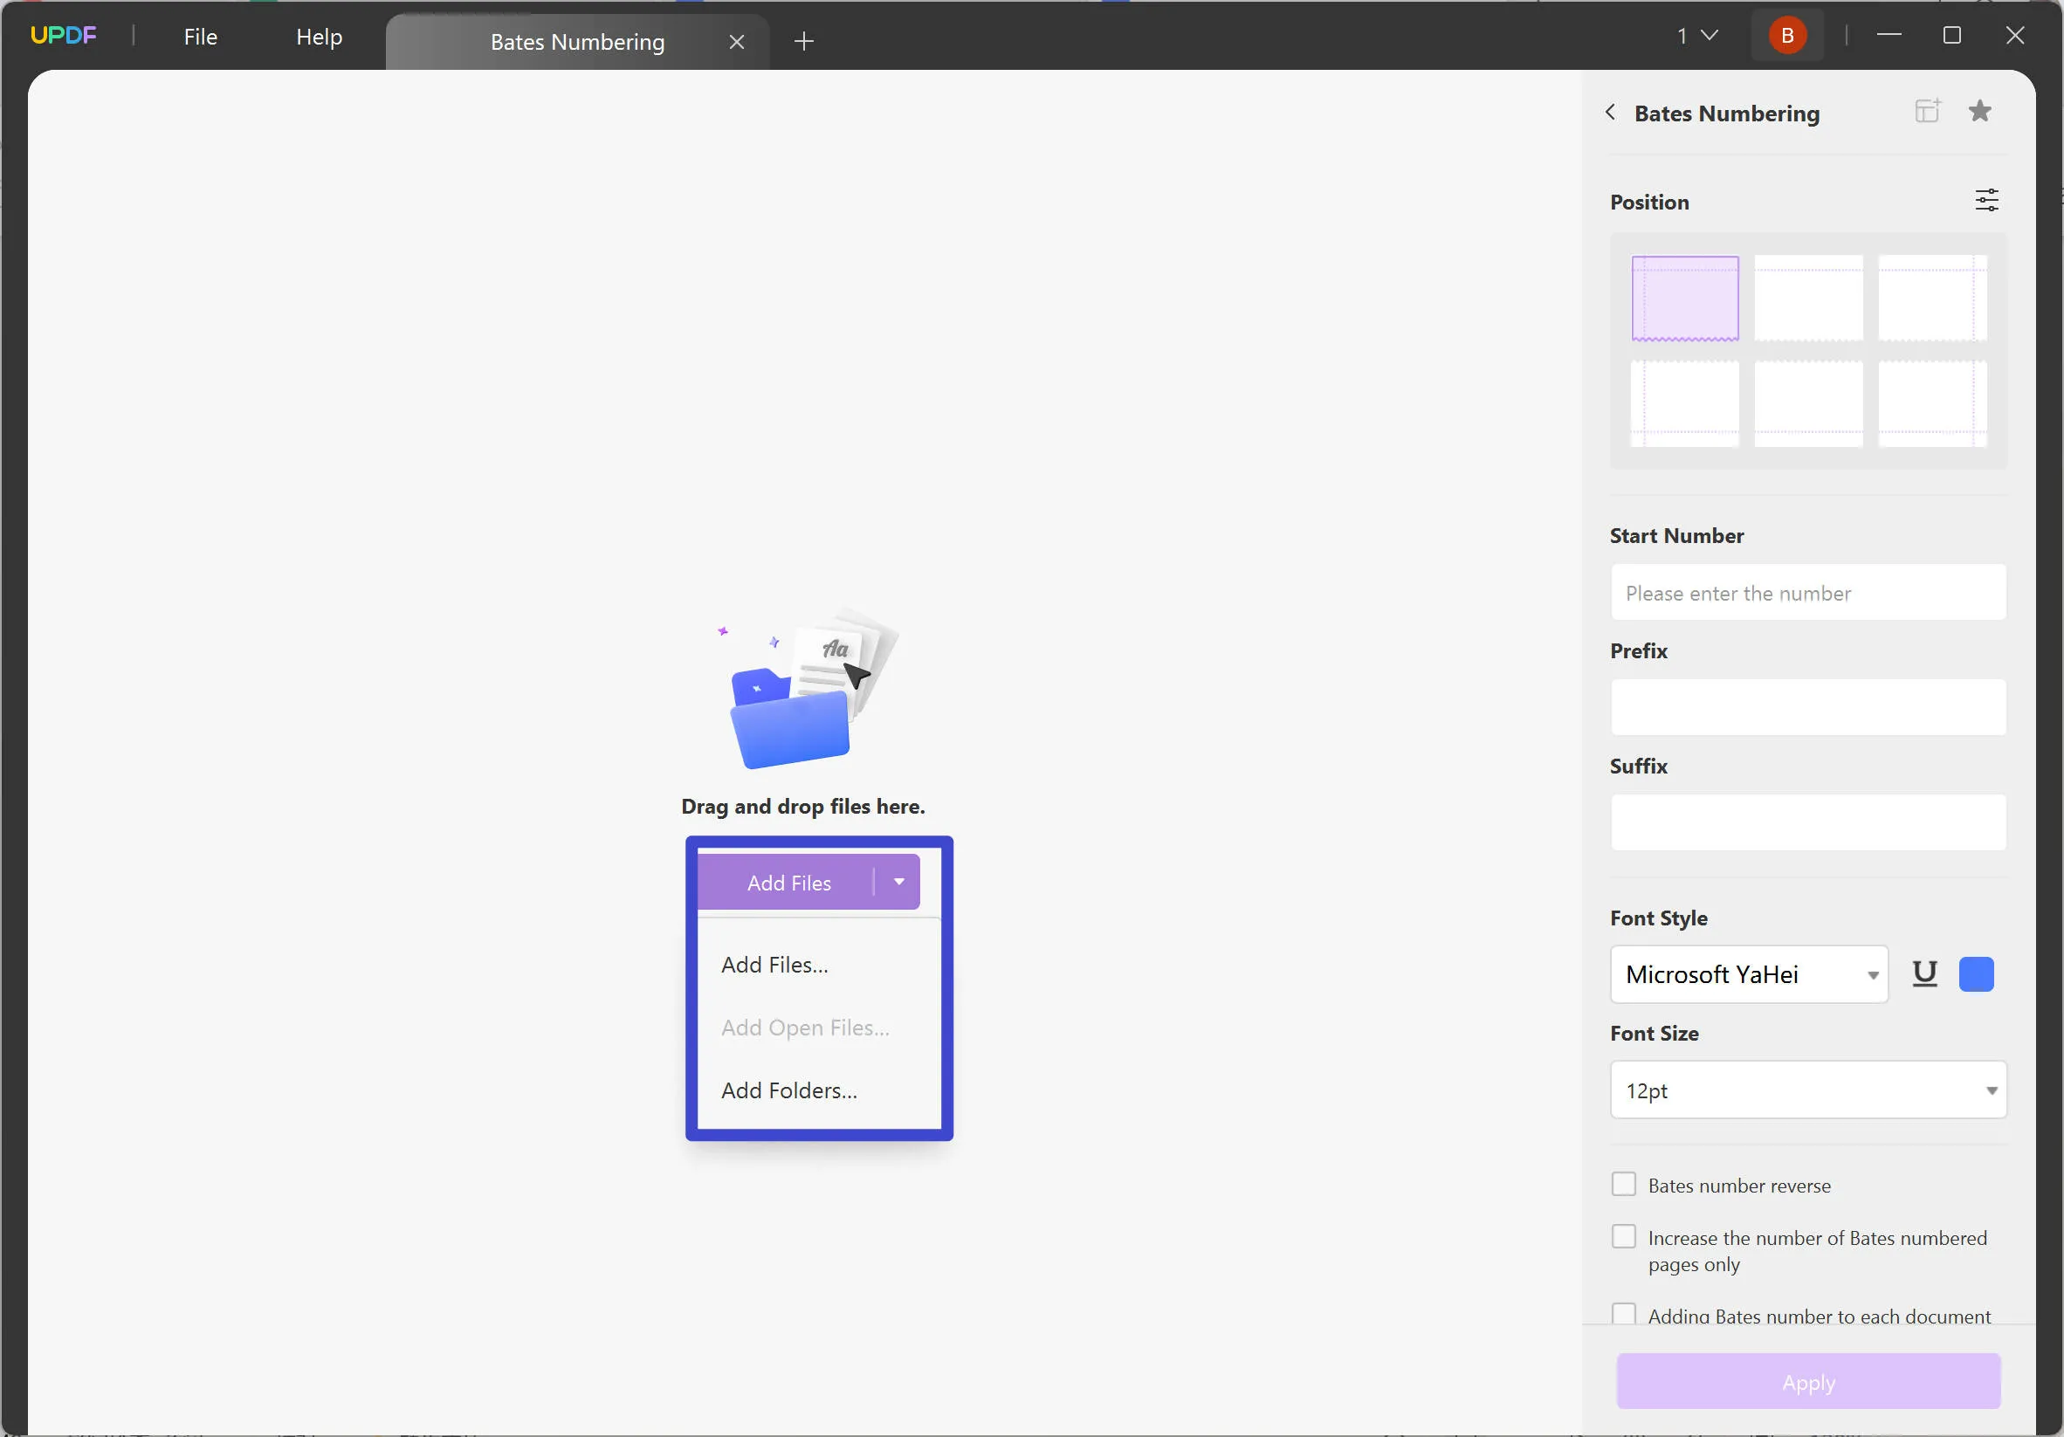Toggle Bates number reverse checkbox
Screen dimensions: 2064x1437
pyautogui.click(x=1625, y=1183)
